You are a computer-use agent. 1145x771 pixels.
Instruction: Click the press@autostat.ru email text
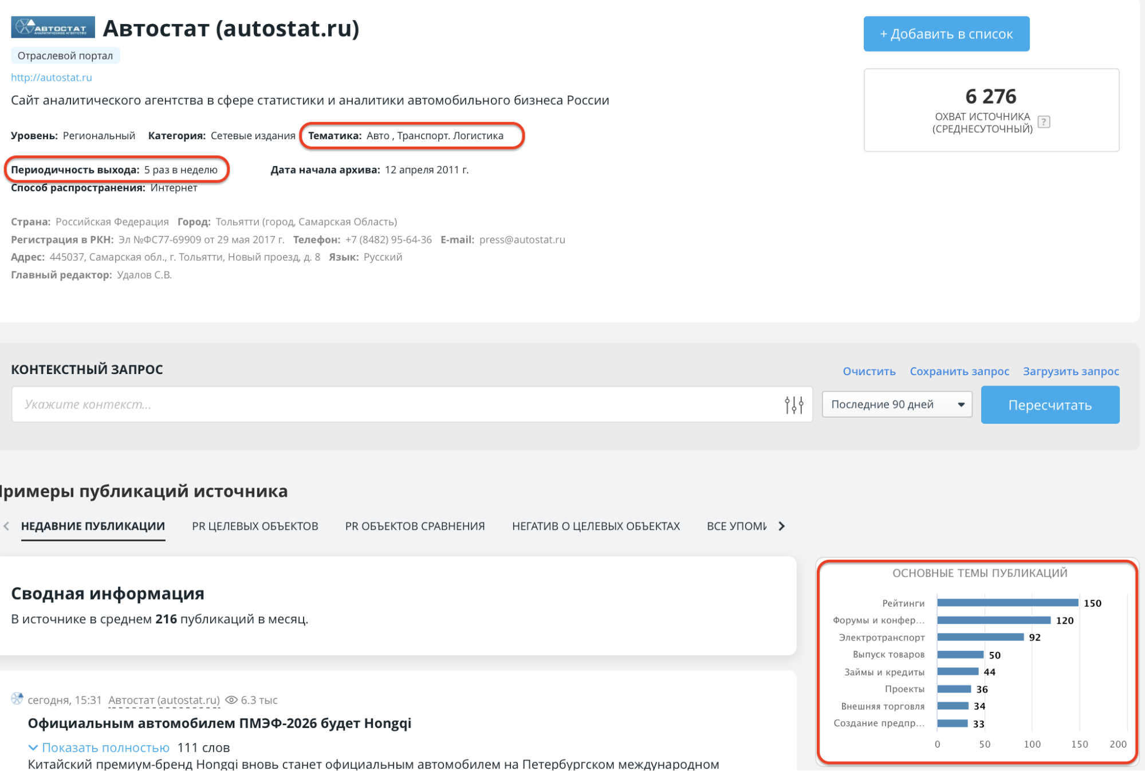pos(522,239)
